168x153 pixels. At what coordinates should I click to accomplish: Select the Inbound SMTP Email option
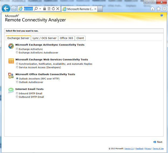[x=17, y=93]
